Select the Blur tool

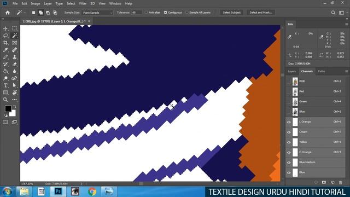pyautogui.click(x=15, y=71)
